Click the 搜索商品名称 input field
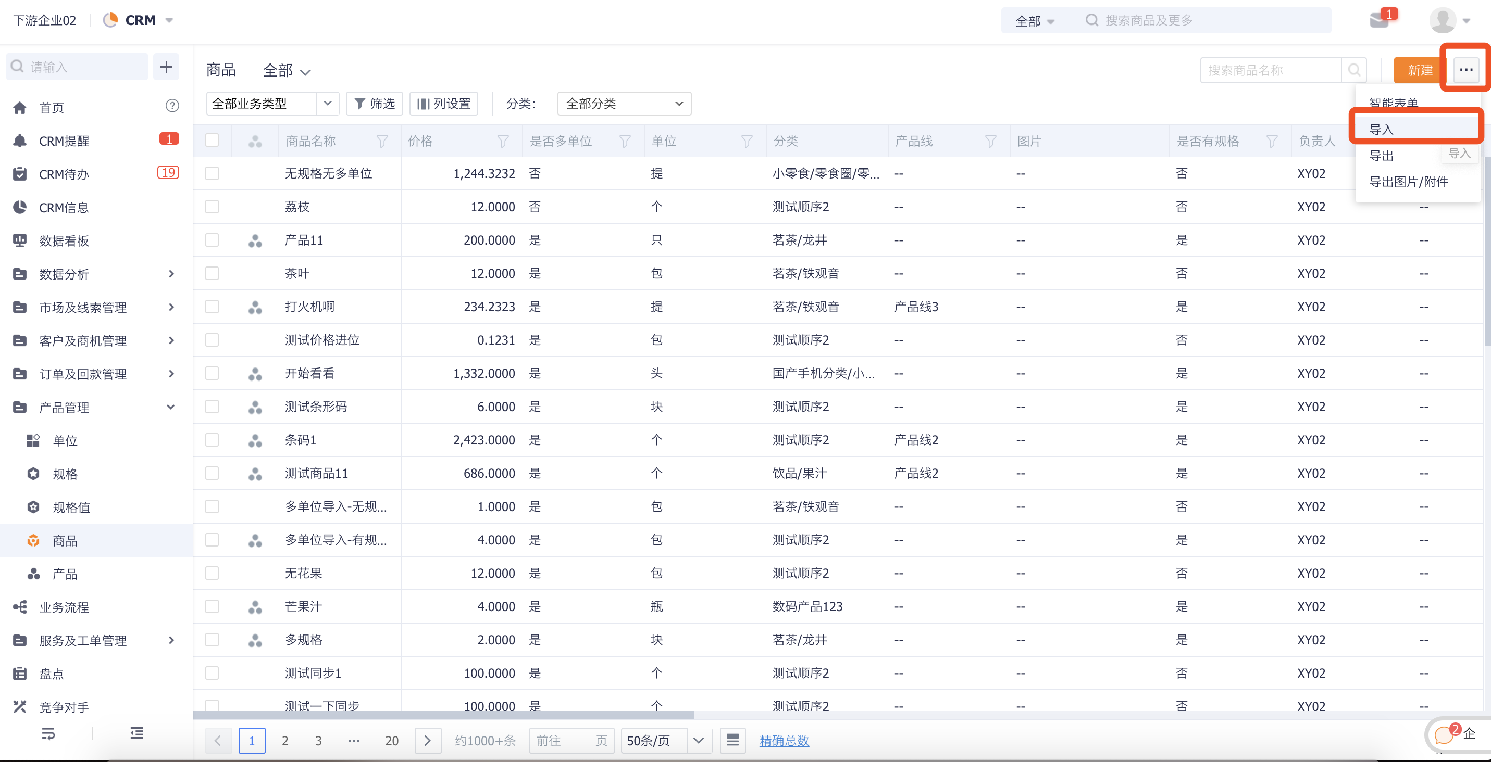The image size is (1491, 762). (x=1271, y=70)
